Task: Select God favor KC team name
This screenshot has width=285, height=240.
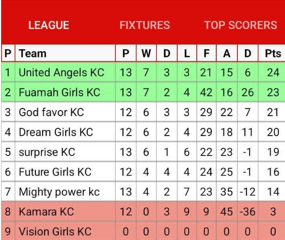Action: 51,112
